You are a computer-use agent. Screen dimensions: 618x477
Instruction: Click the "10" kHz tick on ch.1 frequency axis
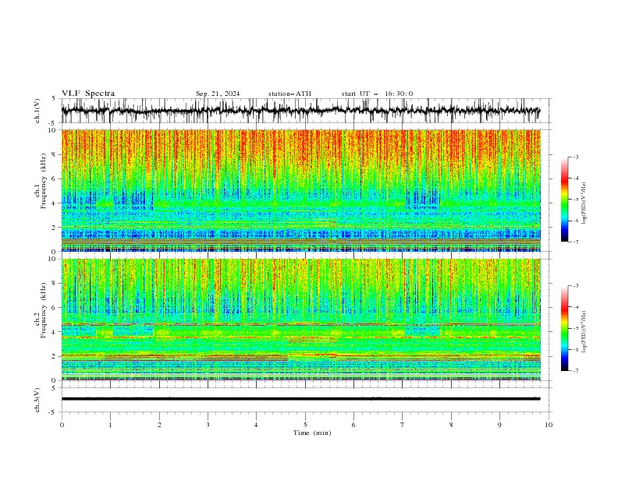click(51, 130)
